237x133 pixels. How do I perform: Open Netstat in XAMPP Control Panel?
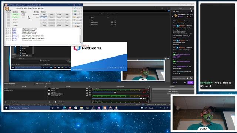(77, 11)
